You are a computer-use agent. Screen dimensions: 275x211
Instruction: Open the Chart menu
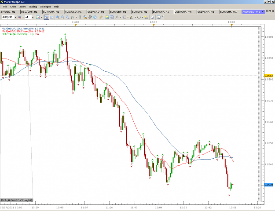coord(13,7)
